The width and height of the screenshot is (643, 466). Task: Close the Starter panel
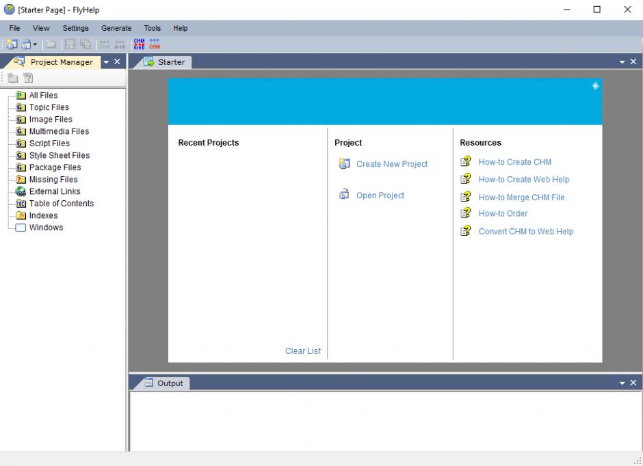pos(633,61)
